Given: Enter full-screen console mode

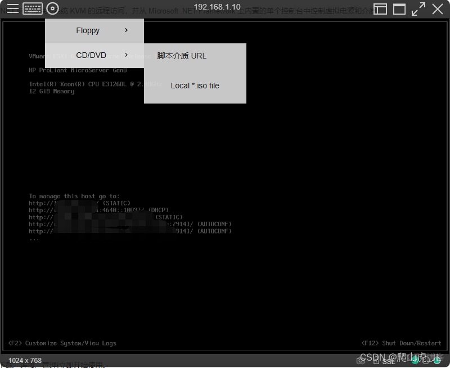Looking at the screenshot, I should [418, 9].
